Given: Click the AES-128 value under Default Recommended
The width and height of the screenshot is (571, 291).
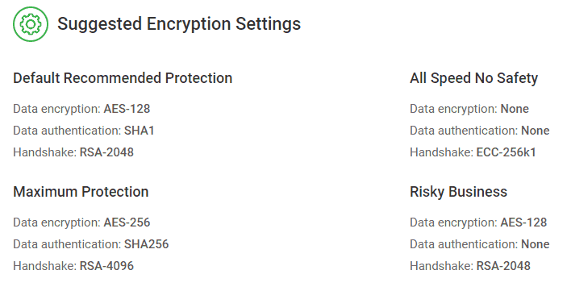Looking at the screenshot, I should (127, 109).
